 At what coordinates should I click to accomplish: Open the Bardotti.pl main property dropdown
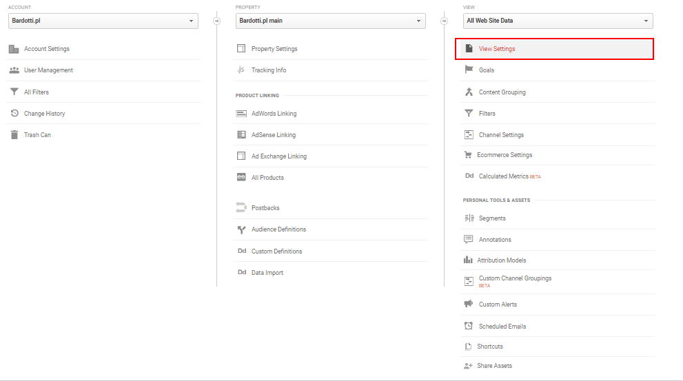[331, 21]
